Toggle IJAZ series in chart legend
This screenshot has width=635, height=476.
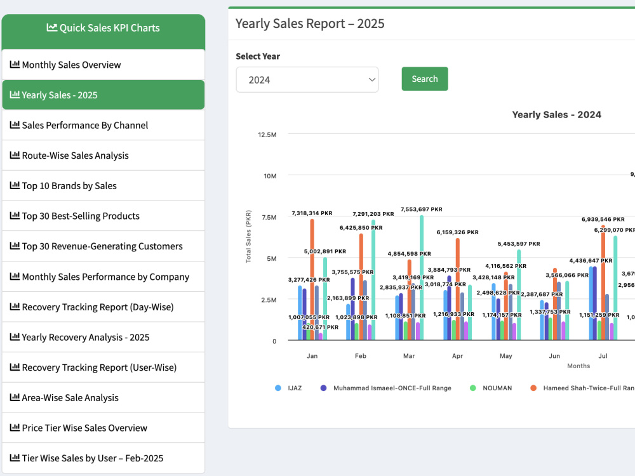pos(288,388)
